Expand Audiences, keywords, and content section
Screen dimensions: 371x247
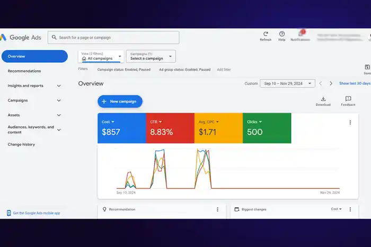pyautogui.click(x=59, y=130)
